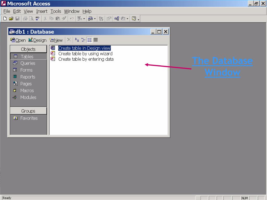
Task: Click the Analyze toolbar icon
Action: pos(90,18)
